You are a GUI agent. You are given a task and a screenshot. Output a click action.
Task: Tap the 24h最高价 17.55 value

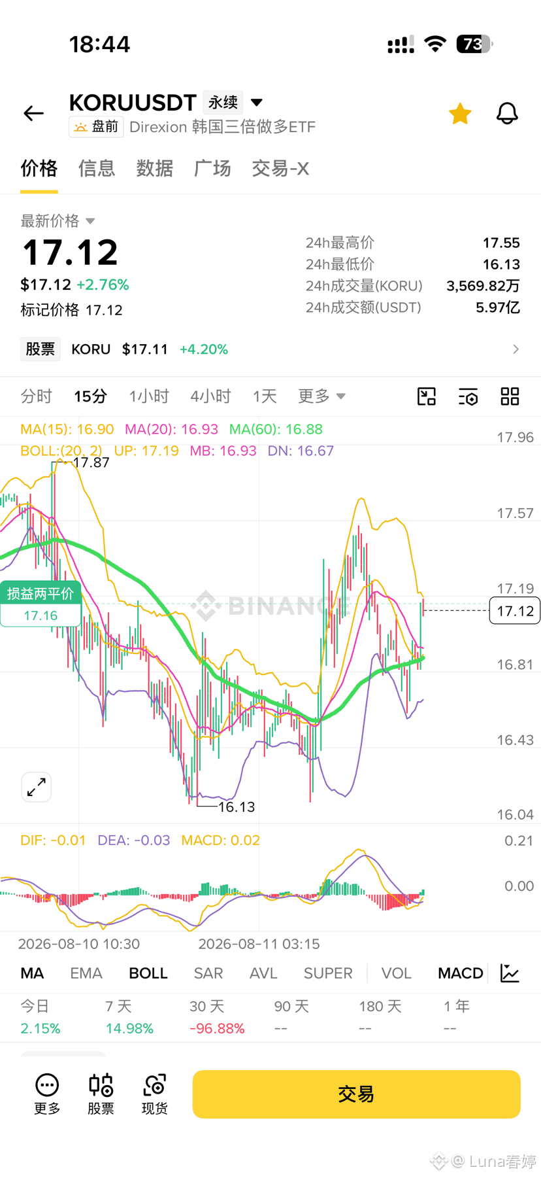501,243
